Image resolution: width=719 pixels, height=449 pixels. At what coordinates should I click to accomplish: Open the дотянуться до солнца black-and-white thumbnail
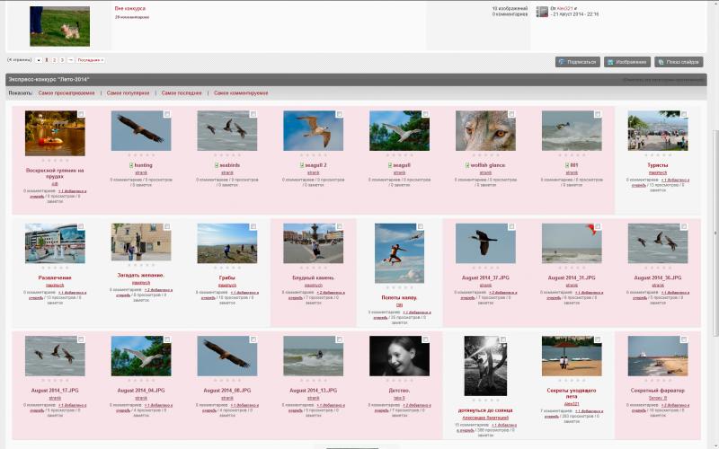tap(485, 366)
